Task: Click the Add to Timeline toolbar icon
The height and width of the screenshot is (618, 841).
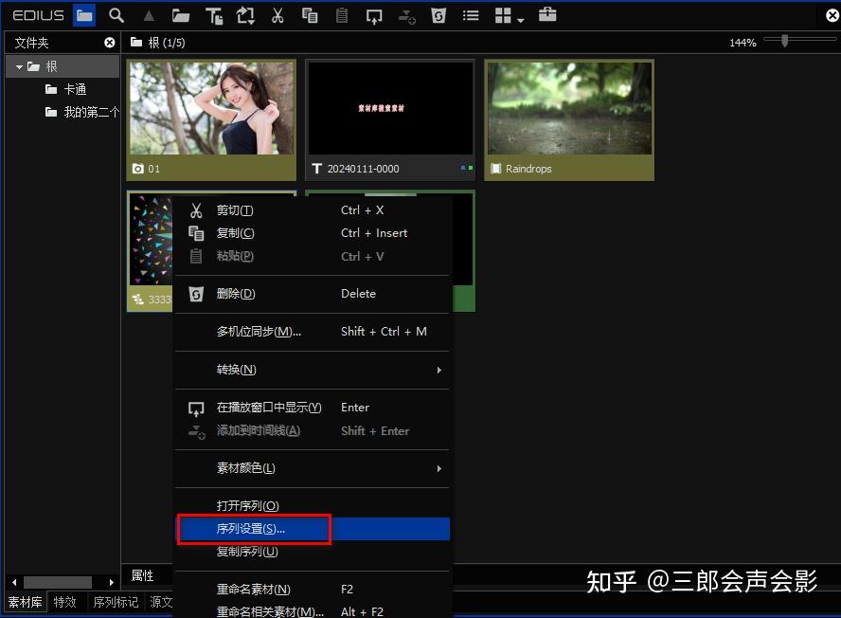Action: [x=405, y=15]
